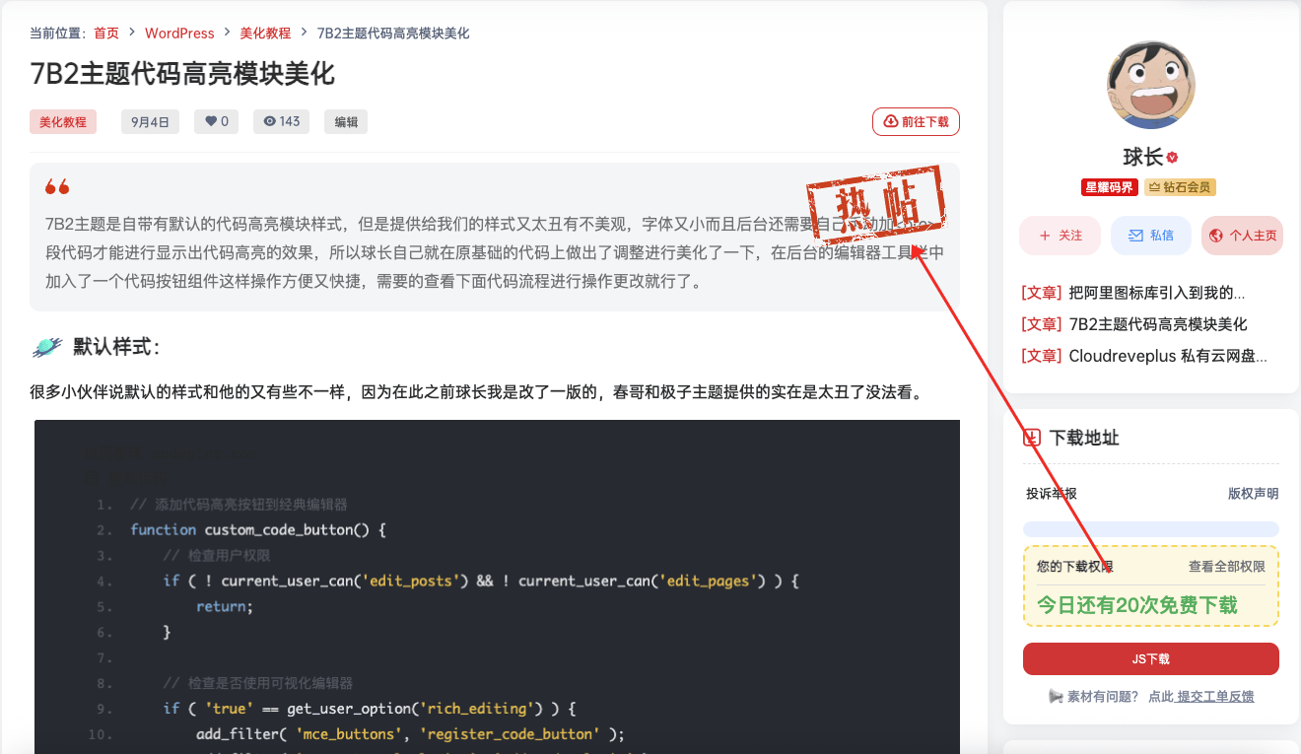The width and height of the screenshot is (1301, 754).
Task: Open 球长's 个人主页 profile page
Action: click(x=1245, y=236)
